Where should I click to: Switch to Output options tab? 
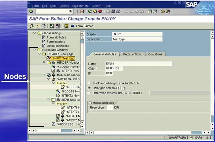coord(132,54)
